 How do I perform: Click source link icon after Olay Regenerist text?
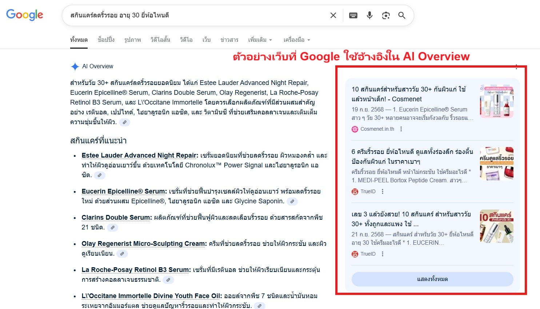(122, 254)
